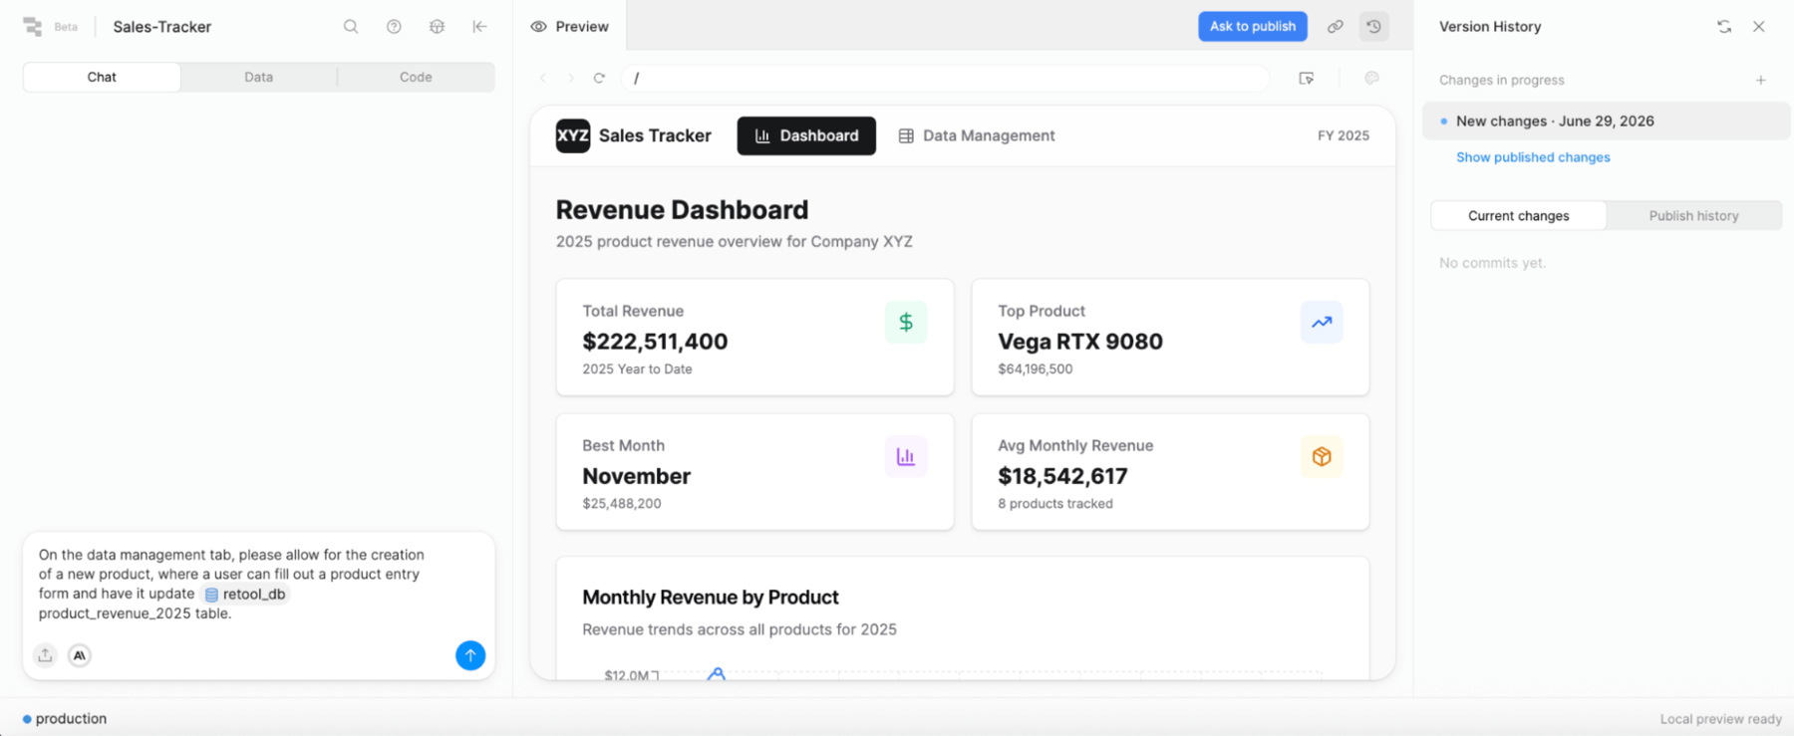Open the Data Management tab
The width and height of the screenshot is (1794, 736).
coord(977,135)
